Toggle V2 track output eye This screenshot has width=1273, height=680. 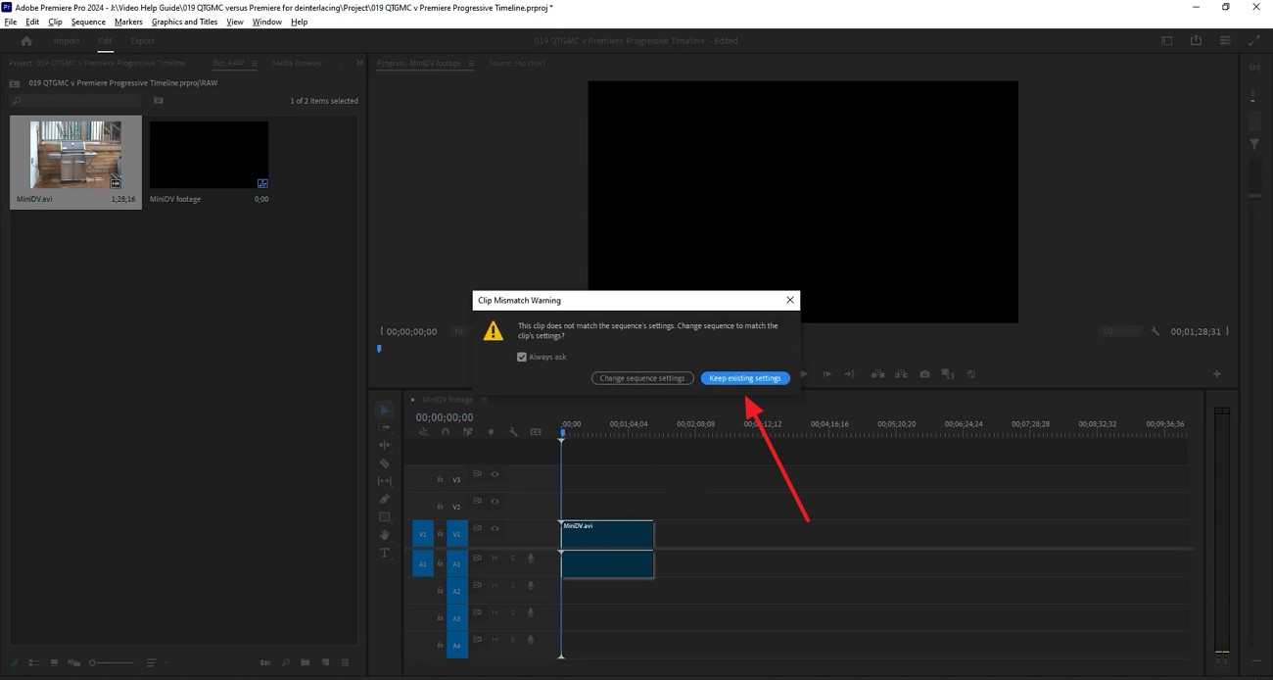(x=495, y=501)
